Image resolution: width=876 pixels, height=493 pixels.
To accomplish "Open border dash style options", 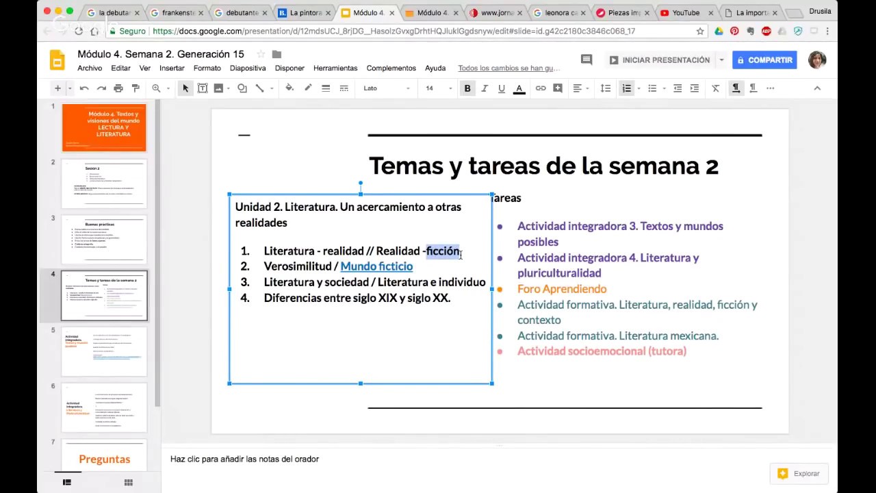I will (344, 88).
